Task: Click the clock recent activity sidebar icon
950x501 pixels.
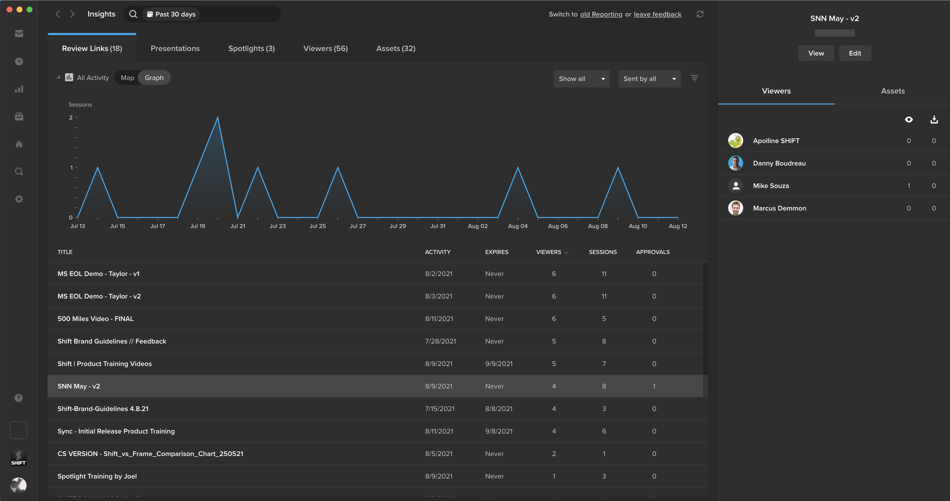Action: pyautogui.click(x=19, y=61)
